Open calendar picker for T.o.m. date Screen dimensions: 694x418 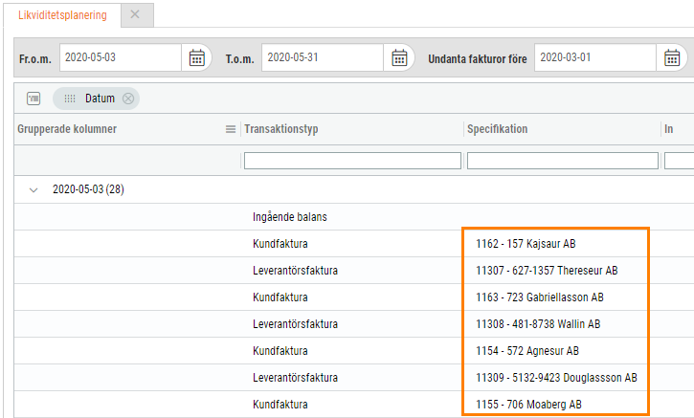[x=399, y=58]
